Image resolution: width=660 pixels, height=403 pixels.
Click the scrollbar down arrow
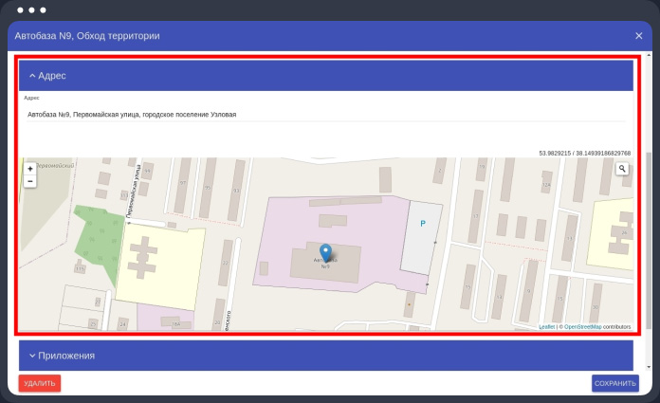pyautogui.click(x=649, y=367)
